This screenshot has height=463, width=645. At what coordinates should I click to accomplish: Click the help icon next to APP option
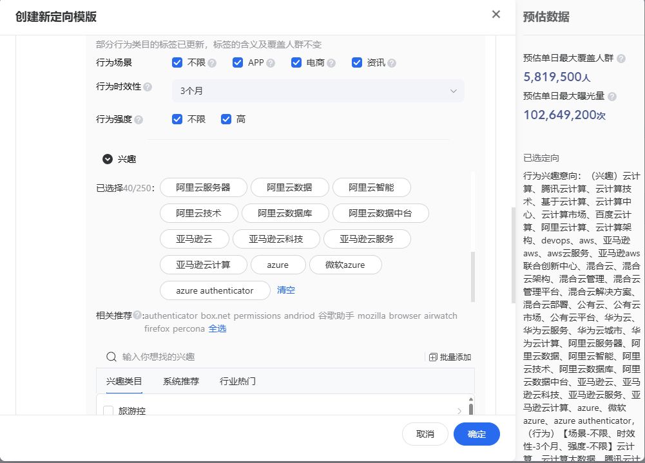(x=270, y=62)
